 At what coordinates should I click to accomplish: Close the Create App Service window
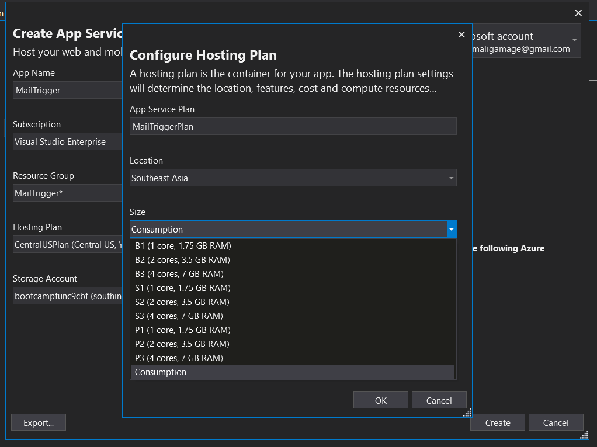(x=578, y=13)
